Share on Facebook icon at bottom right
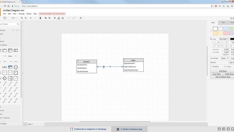 click(224, 129)
